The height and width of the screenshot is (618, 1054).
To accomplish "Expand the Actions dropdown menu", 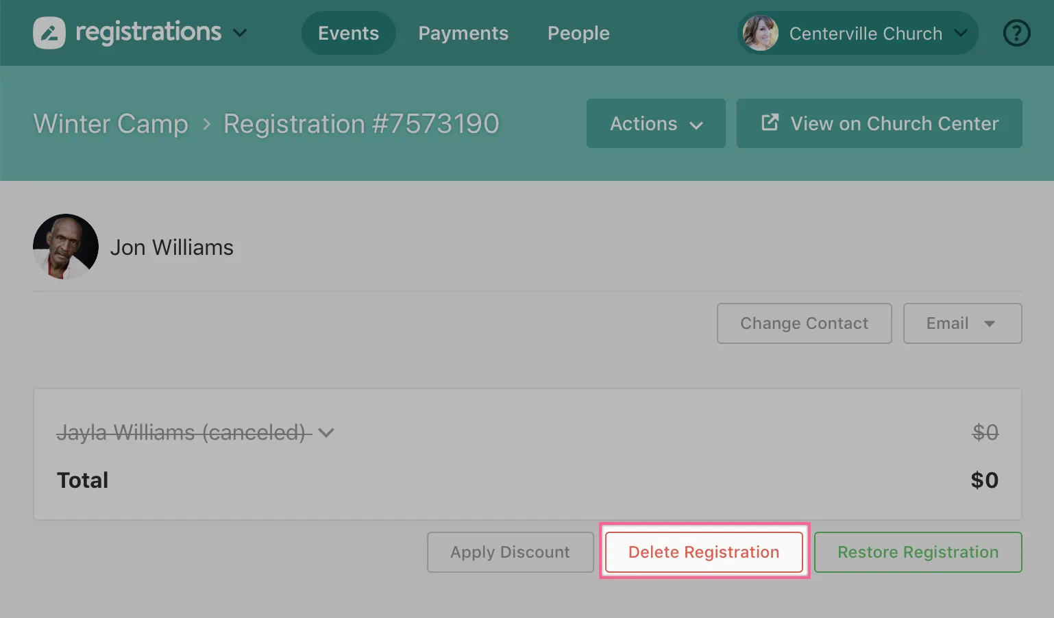I will tap(656, 123).
